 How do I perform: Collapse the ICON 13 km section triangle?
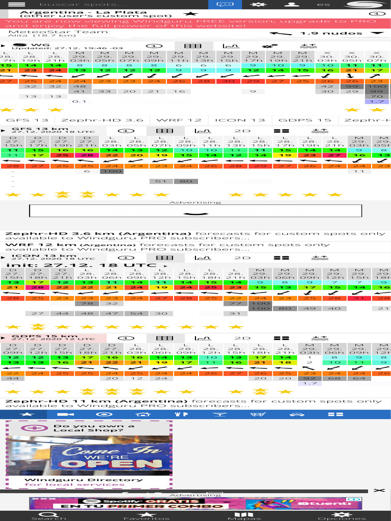point(3,257)
